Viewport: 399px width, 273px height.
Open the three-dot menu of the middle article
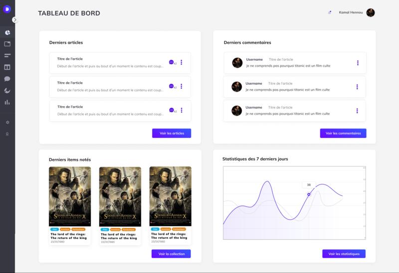(x=182, y=86)
